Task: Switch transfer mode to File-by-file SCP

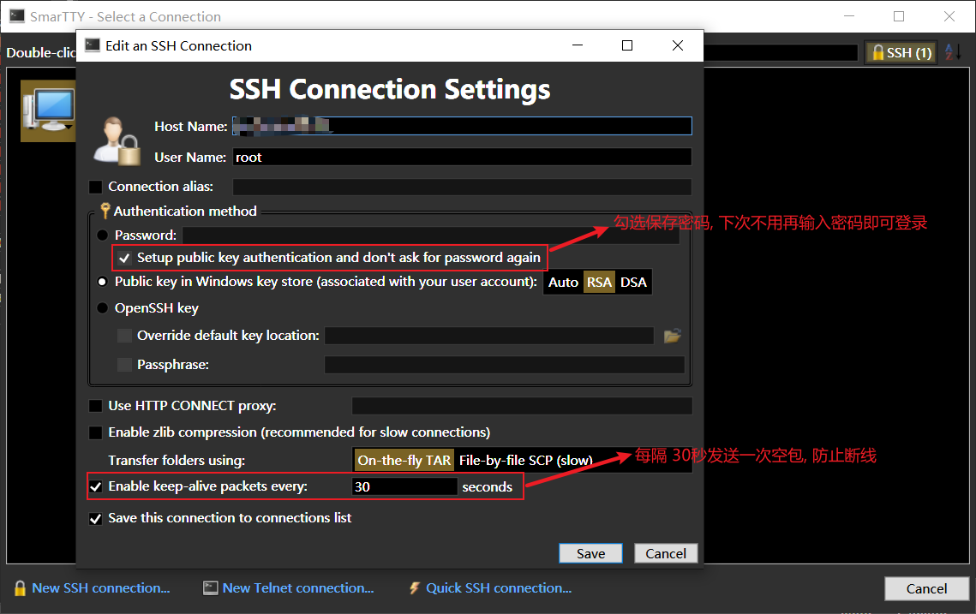Action: pyautogui.click(x=526, y=460)
